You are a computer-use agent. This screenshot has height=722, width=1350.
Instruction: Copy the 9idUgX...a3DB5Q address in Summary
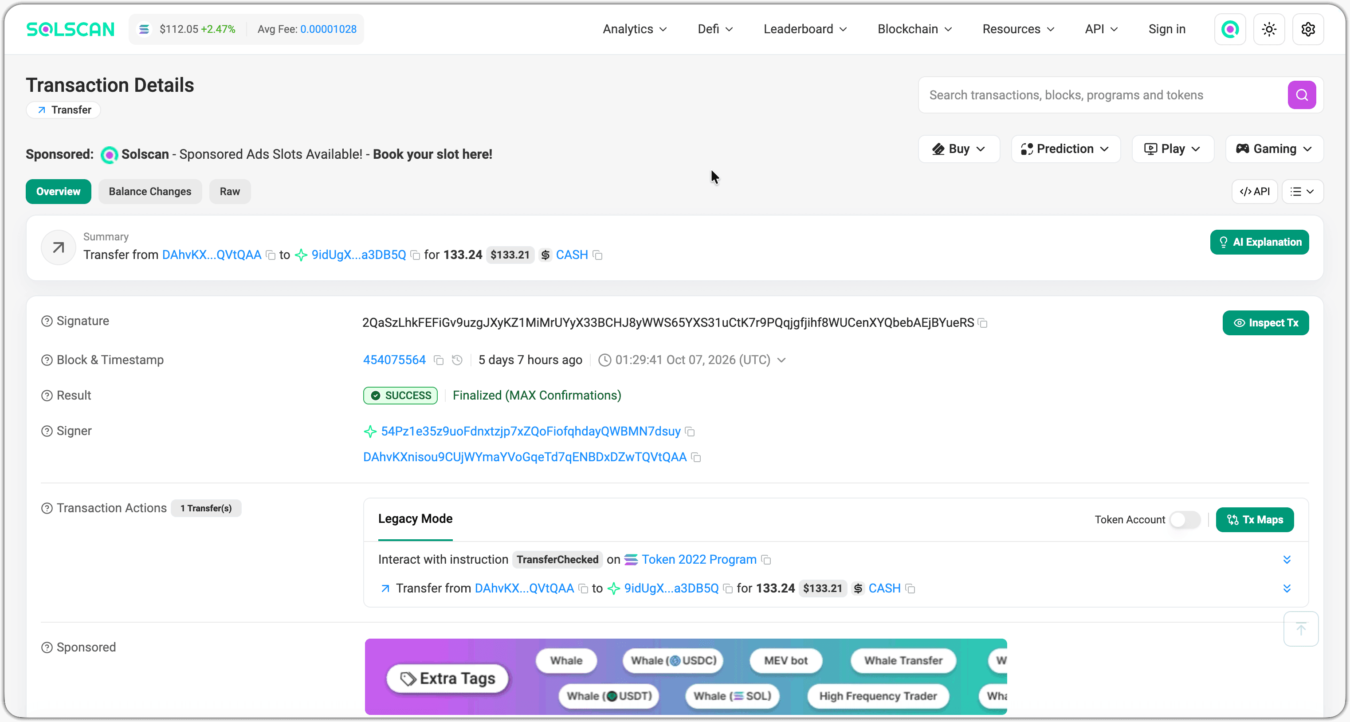[x=415, y=255]
